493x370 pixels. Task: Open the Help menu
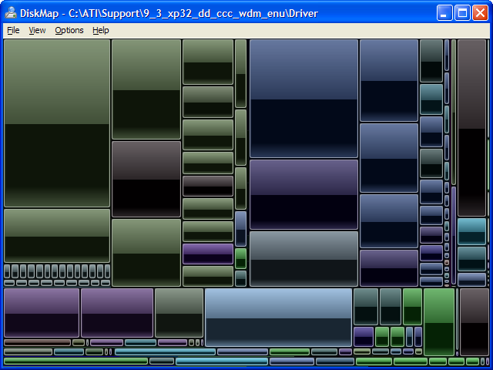pyautogui.click(x=101, y=30)
